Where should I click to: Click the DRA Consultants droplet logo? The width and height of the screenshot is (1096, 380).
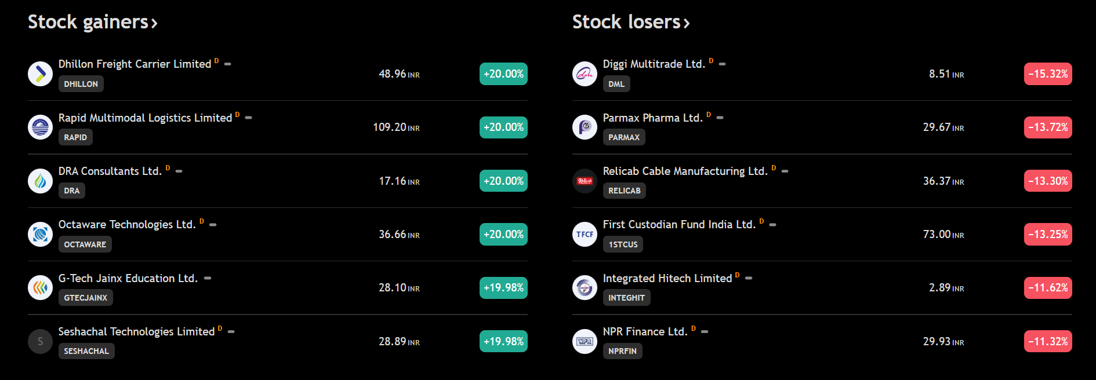[40, 181]
